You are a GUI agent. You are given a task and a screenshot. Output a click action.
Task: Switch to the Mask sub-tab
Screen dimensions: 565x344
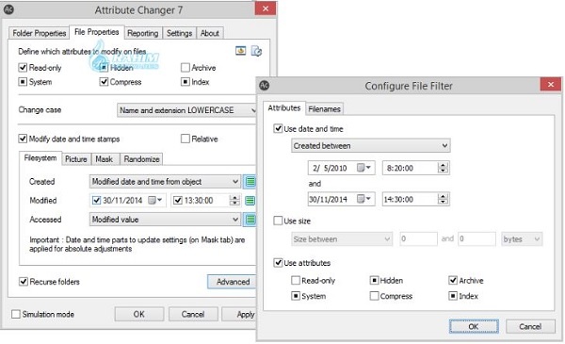coord(105,159)
